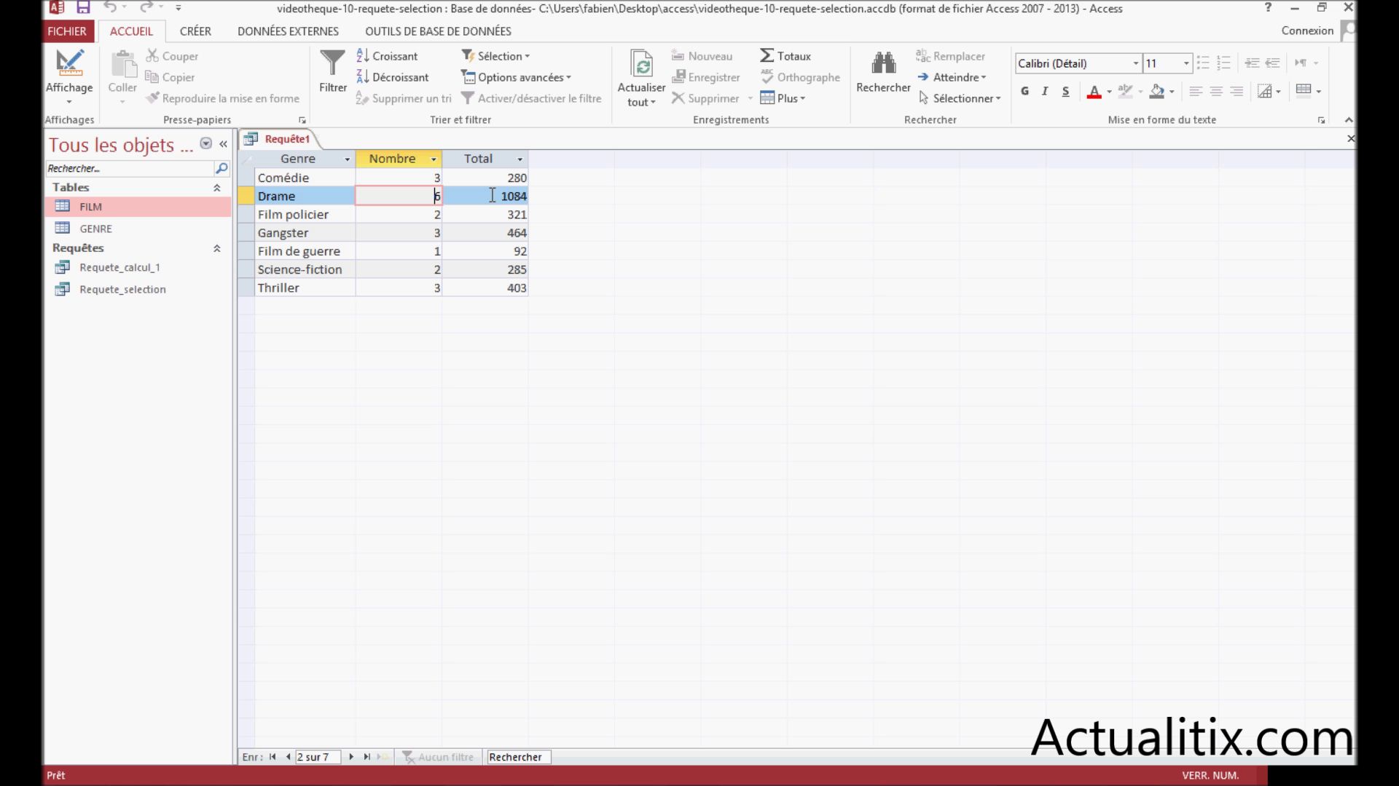Toggle Aucun filtre in record bar

coord(439,757)
